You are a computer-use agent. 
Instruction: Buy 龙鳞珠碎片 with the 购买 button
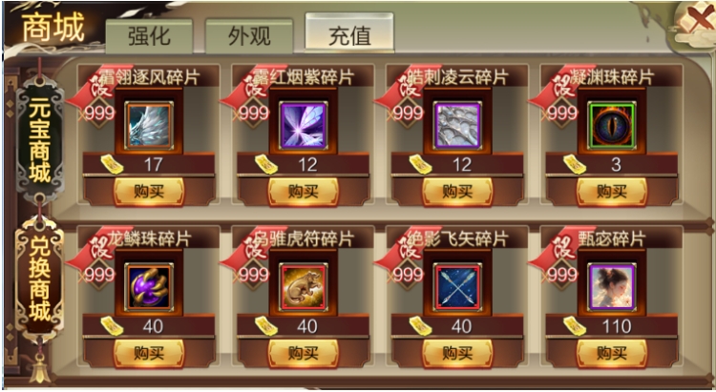pyautogui.click(x=149, y=353)
